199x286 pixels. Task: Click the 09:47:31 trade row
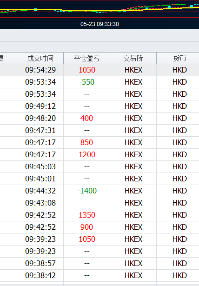click(99, 130)
